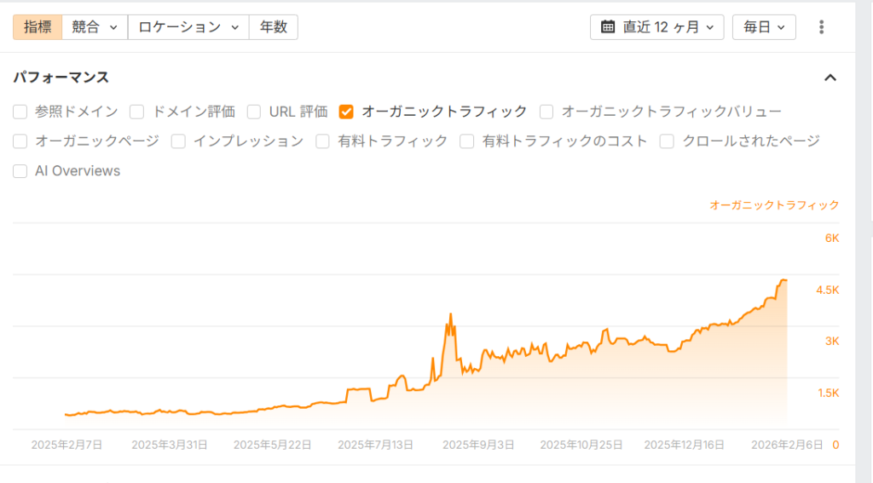The width and height of the screenshot is (873, 483).
Task: Open the three-dot more options menu
Action: click(x=821, y=27)
